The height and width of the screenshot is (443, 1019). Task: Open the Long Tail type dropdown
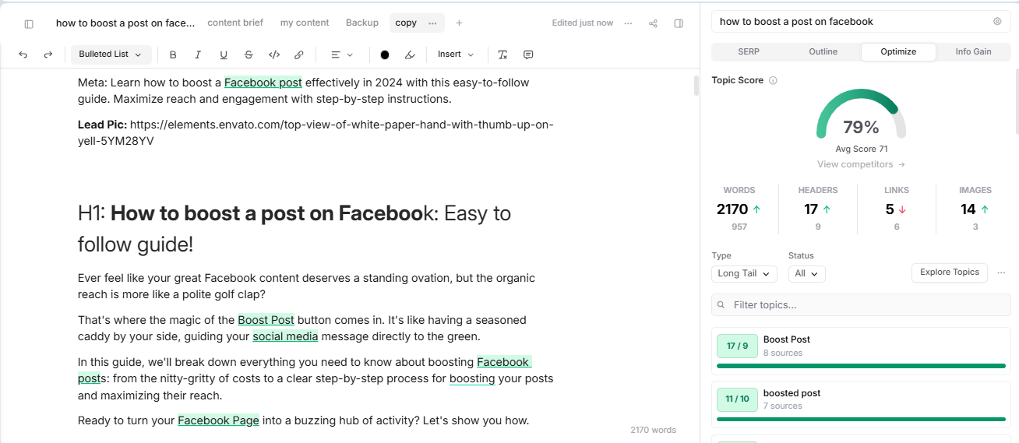(x=744, y=273)
